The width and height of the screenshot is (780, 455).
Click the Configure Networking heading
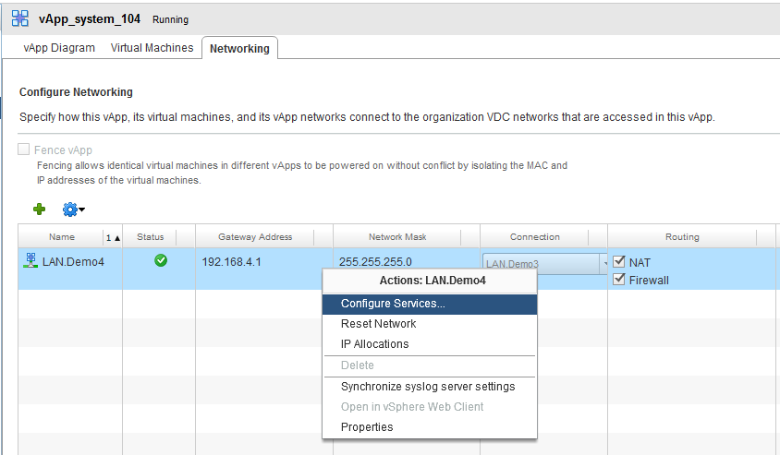tap(76, 92)
